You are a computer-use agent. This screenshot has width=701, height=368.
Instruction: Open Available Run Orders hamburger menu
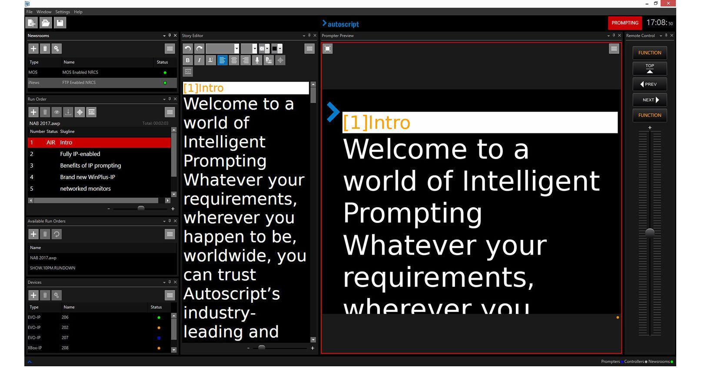[170, 234]
